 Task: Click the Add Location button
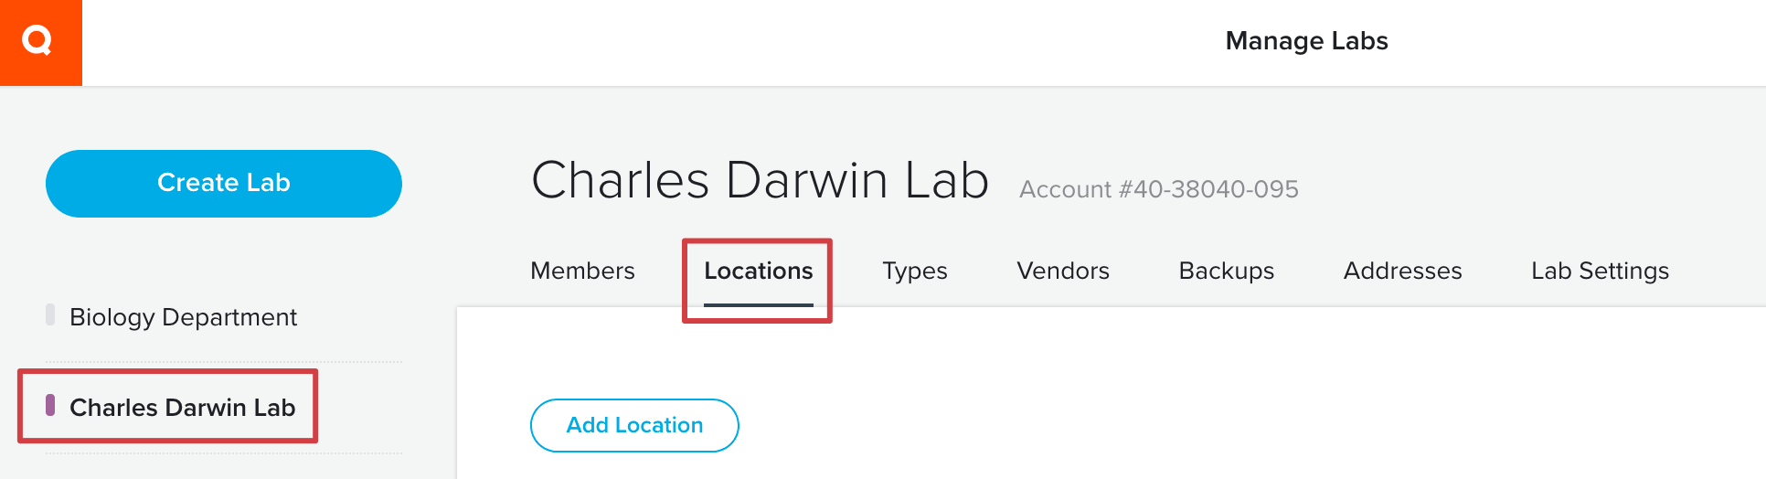click(x=634, y=425)
